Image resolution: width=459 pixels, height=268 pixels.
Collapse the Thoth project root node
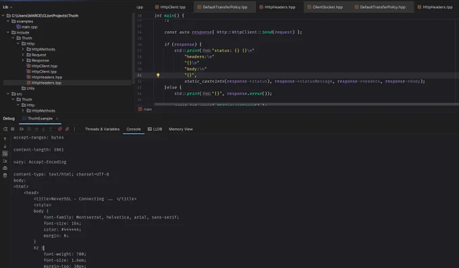3,16
